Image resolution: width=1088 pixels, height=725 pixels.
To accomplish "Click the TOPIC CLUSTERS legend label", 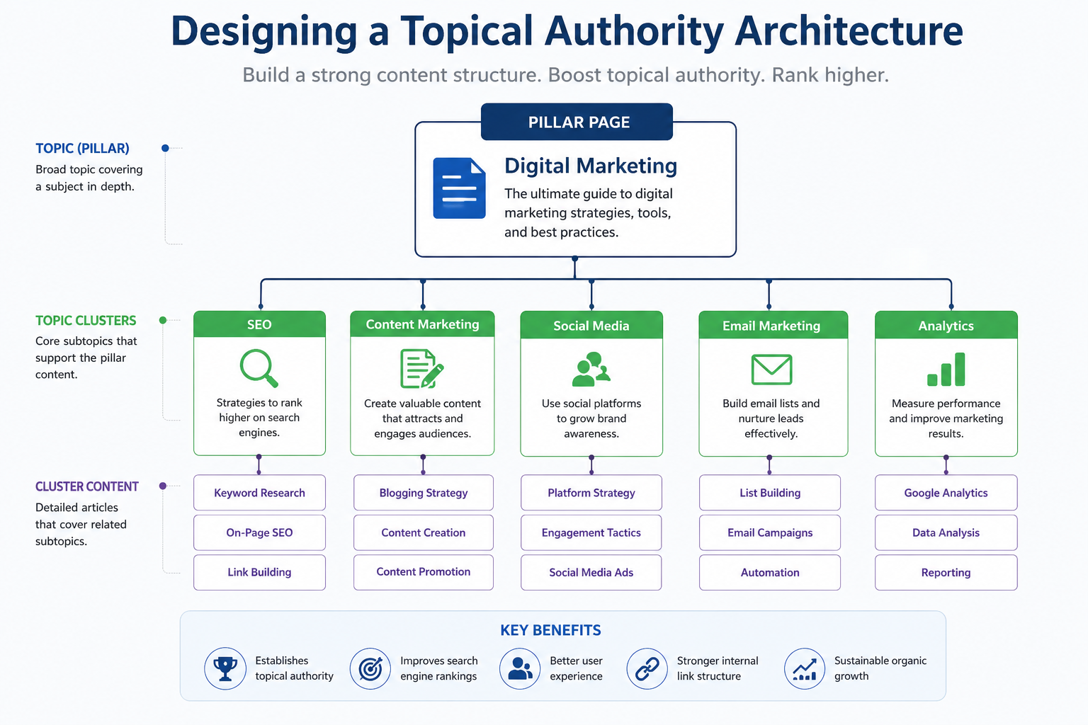I will 86,320.
